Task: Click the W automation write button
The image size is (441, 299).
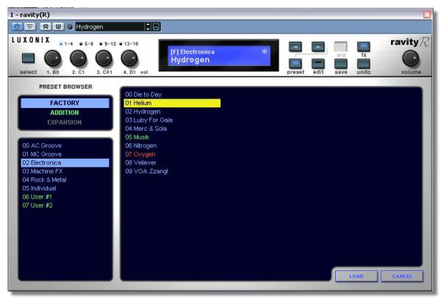Action: (58, 26)
